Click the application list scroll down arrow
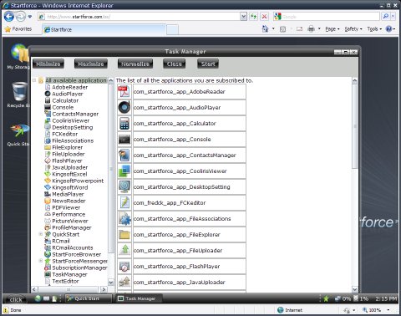 pyautogui.click(x=355, y=289)
